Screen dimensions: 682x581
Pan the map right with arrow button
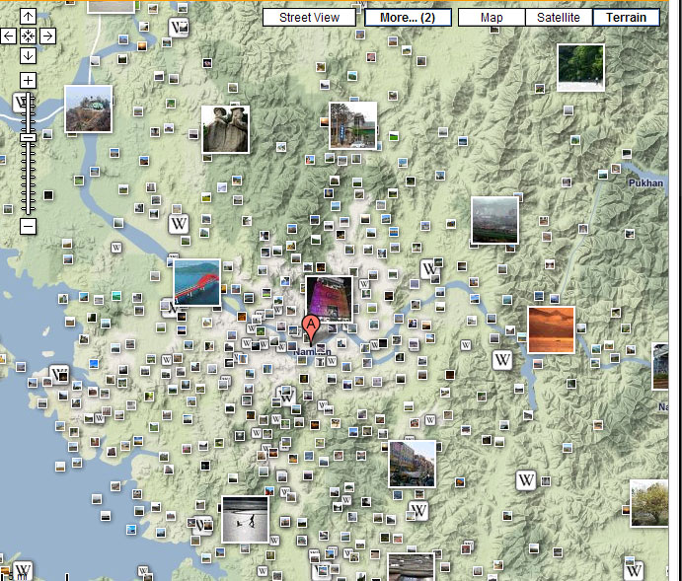(x=47, y=36)
